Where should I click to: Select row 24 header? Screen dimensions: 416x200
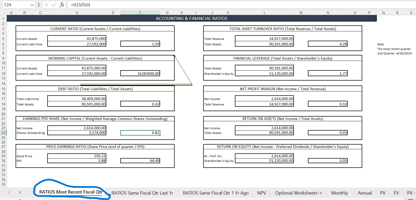click(x=3, y=133)
